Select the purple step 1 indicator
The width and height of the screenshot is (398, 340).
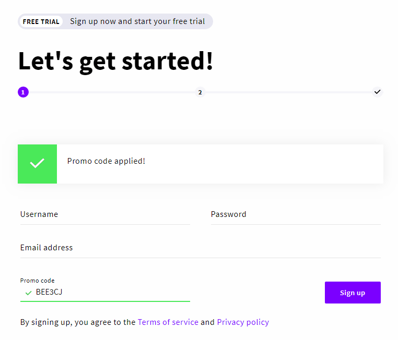(x=23, y=92)
